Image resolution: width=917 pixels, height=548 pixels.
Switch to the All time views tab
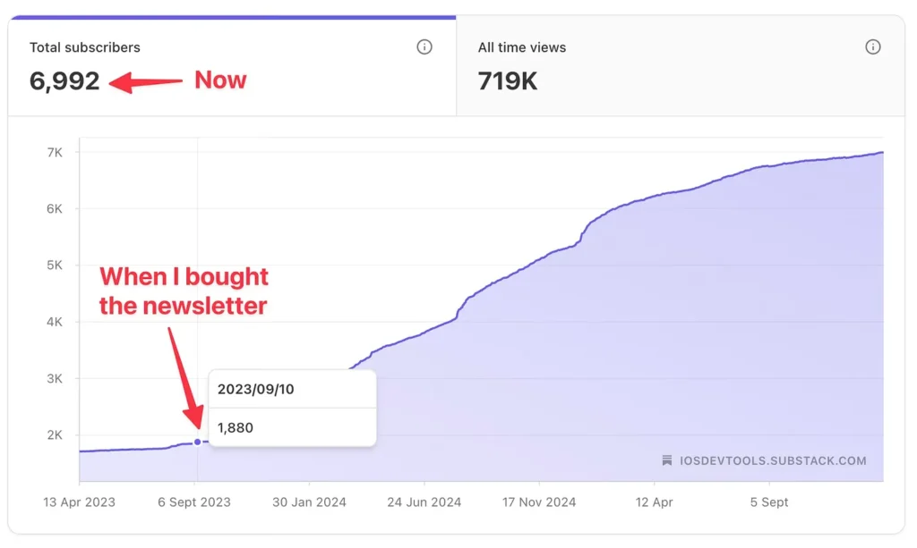(x=681, y=66)
